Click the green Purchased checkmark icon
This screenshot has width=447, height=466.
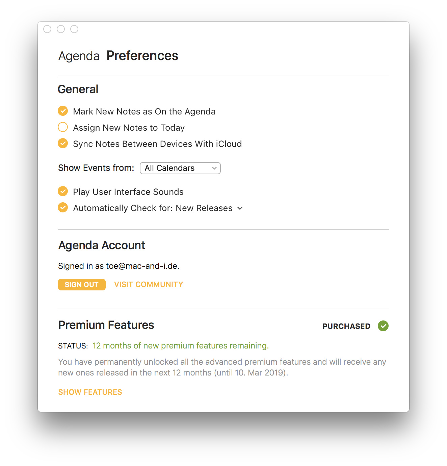pos(383,326)
